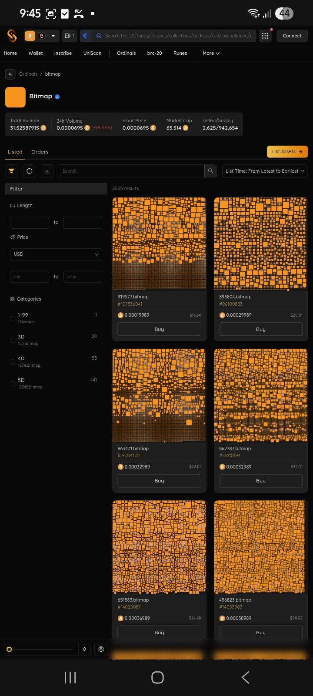The height and width of the screenshot is (696, 313).
Task: Open the apps grid menu icon
Action: (265, 36)
